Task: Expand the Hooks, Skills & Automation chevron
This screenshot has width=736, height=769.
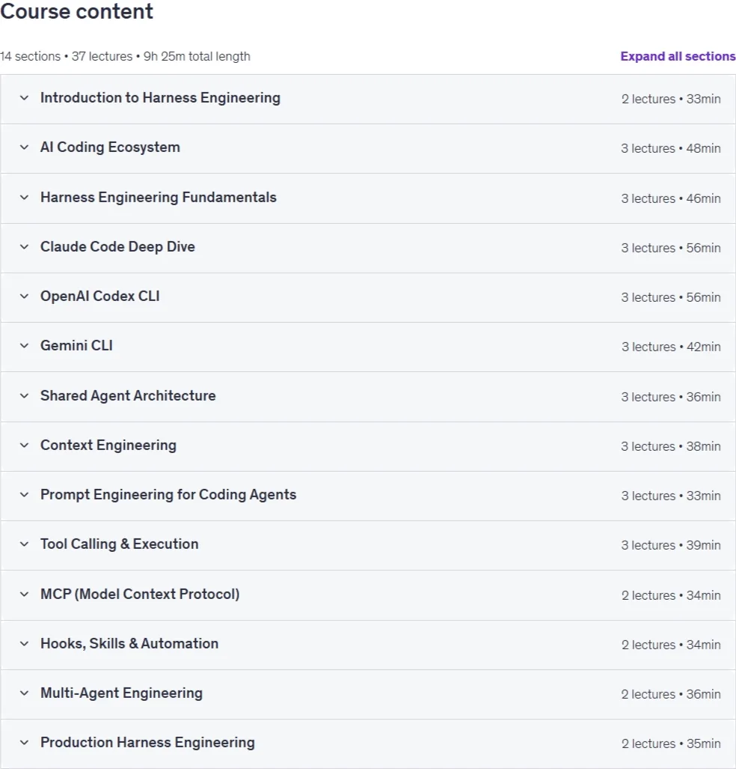Action: [24, 644]
